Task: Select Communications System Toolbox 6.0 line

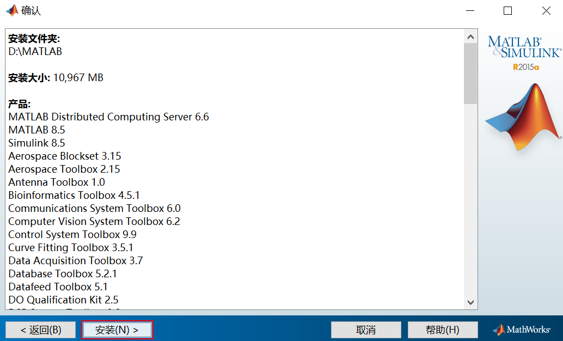Action: click(94, 209)
